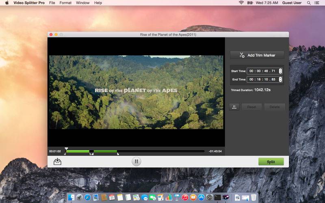325x203 pixels.
Task: Step the End Time stepper arrows
Action: coord(280,79)
